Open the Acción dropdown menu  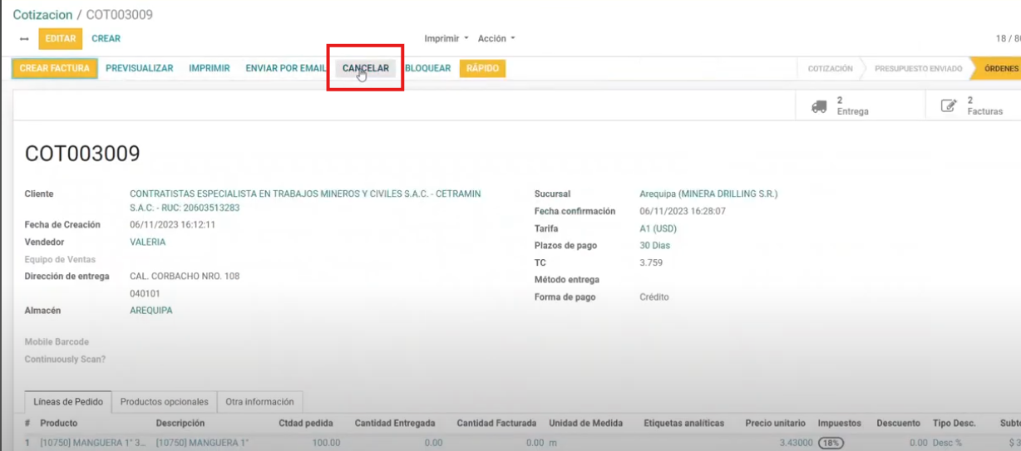[x=496, y=38]
